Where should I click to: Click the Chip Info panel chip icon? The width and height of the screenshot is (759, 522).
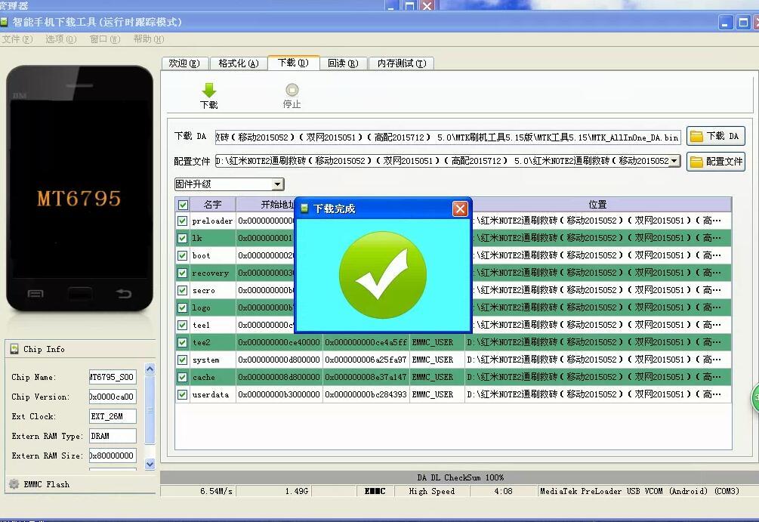click(16, 348)
